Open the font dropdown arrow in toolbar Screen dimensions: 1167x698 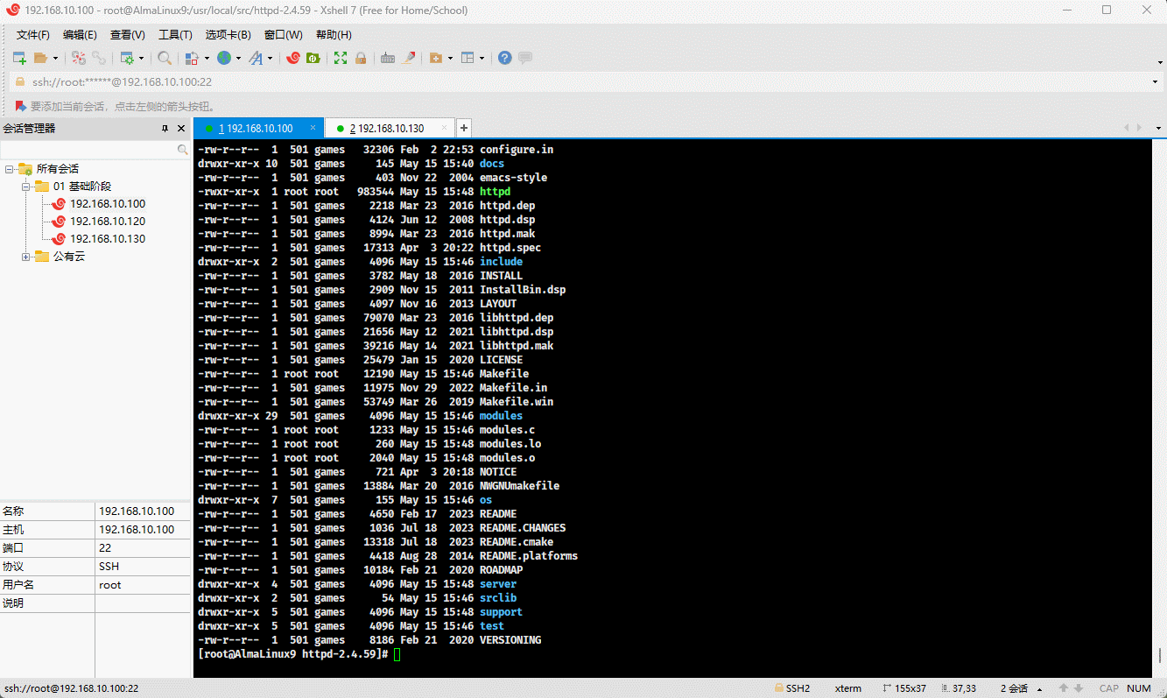[x=270, y=59]
